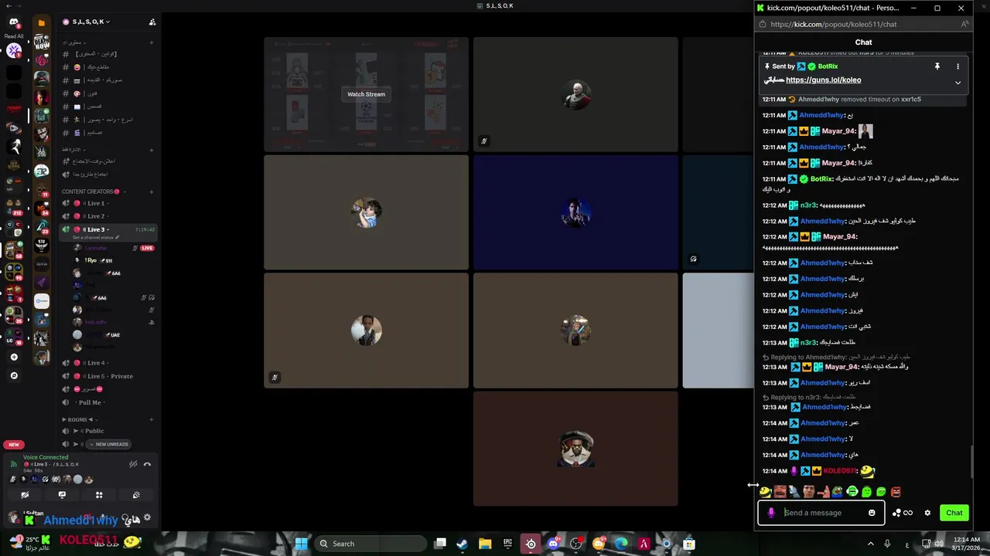Click the red NEW badge in server list

(13, 445)
